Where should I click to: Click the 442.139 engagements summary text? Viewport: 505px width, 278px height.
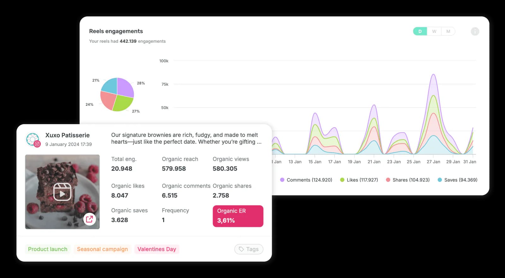[x=127, y=41]
